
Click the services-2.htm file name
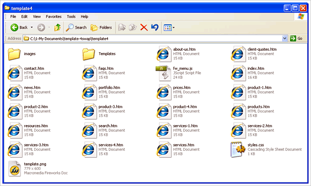[260, 126]
